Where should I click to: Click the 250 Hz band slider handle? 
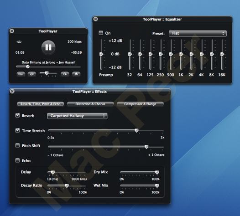coord(161,54)
